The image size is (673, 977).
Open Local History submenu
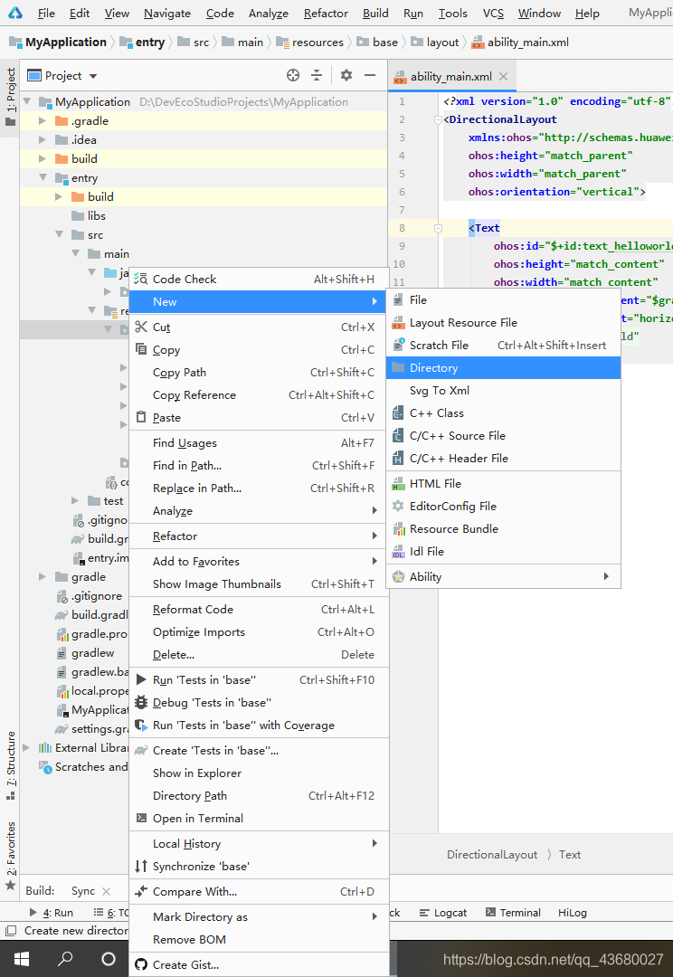click(x=260, y=844)
